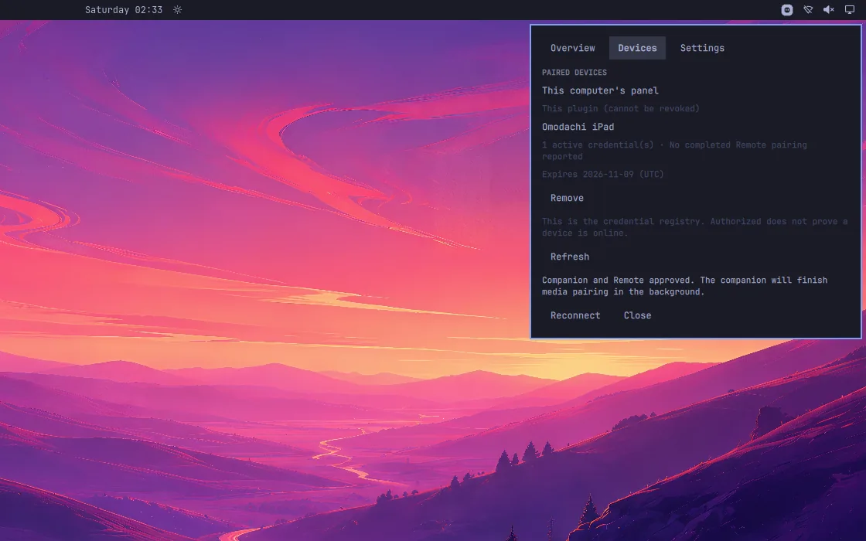Click the 'PAIRED DEVICES' section heading

pos(574,73)
